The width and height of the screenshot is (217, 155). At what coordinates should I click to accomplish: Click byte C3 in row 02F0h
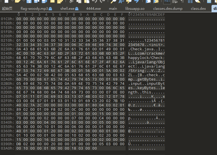click(95, 101)
